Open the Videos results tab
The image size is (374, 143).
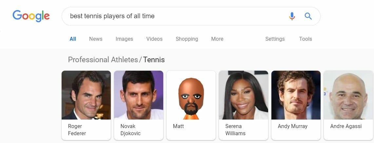click(x=154, y=39)
